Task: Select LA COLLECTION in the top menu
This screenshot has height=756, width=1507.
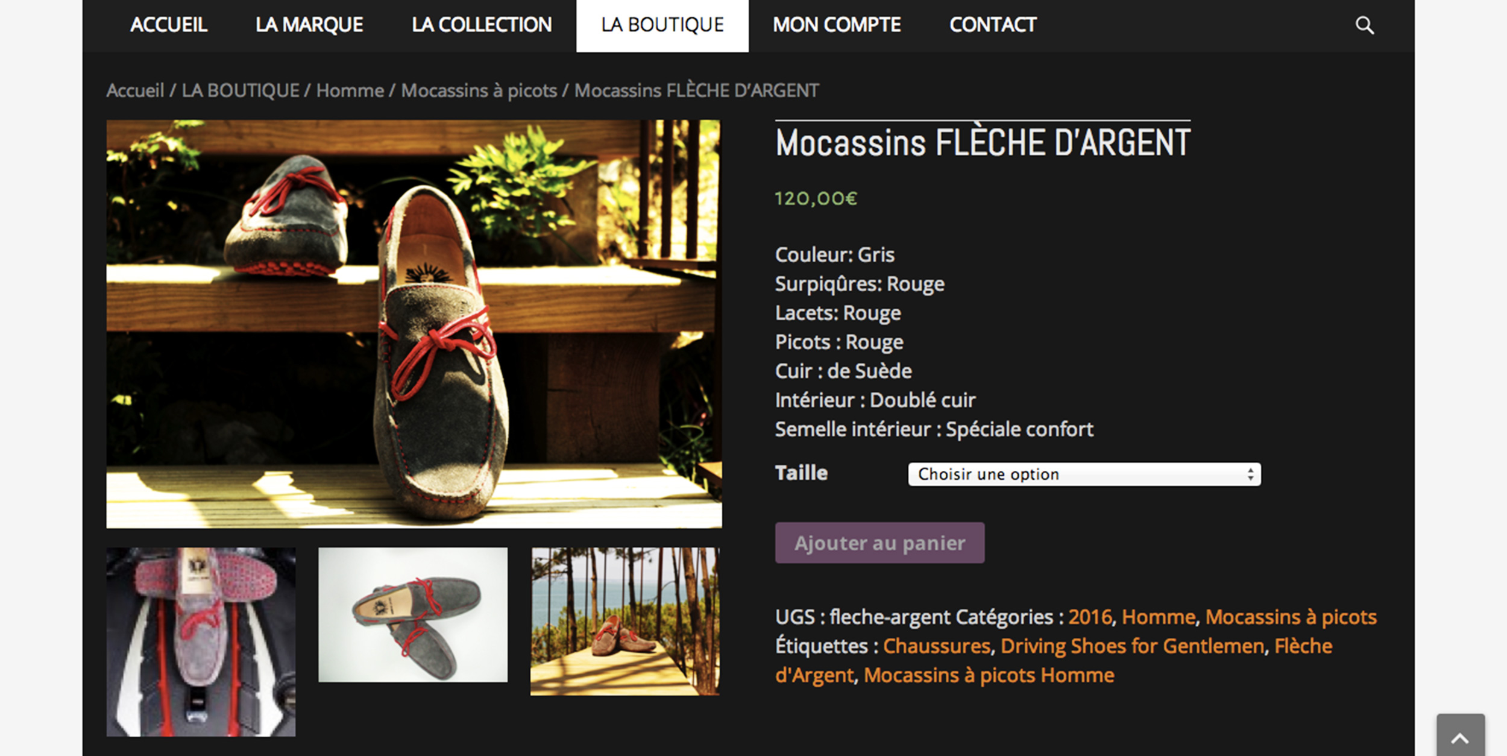Action: click(482, 25)
